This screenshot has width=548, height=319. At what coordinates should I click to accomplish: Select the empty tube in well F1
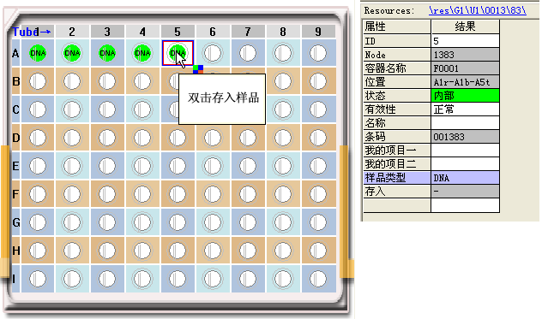coord(38,194)
